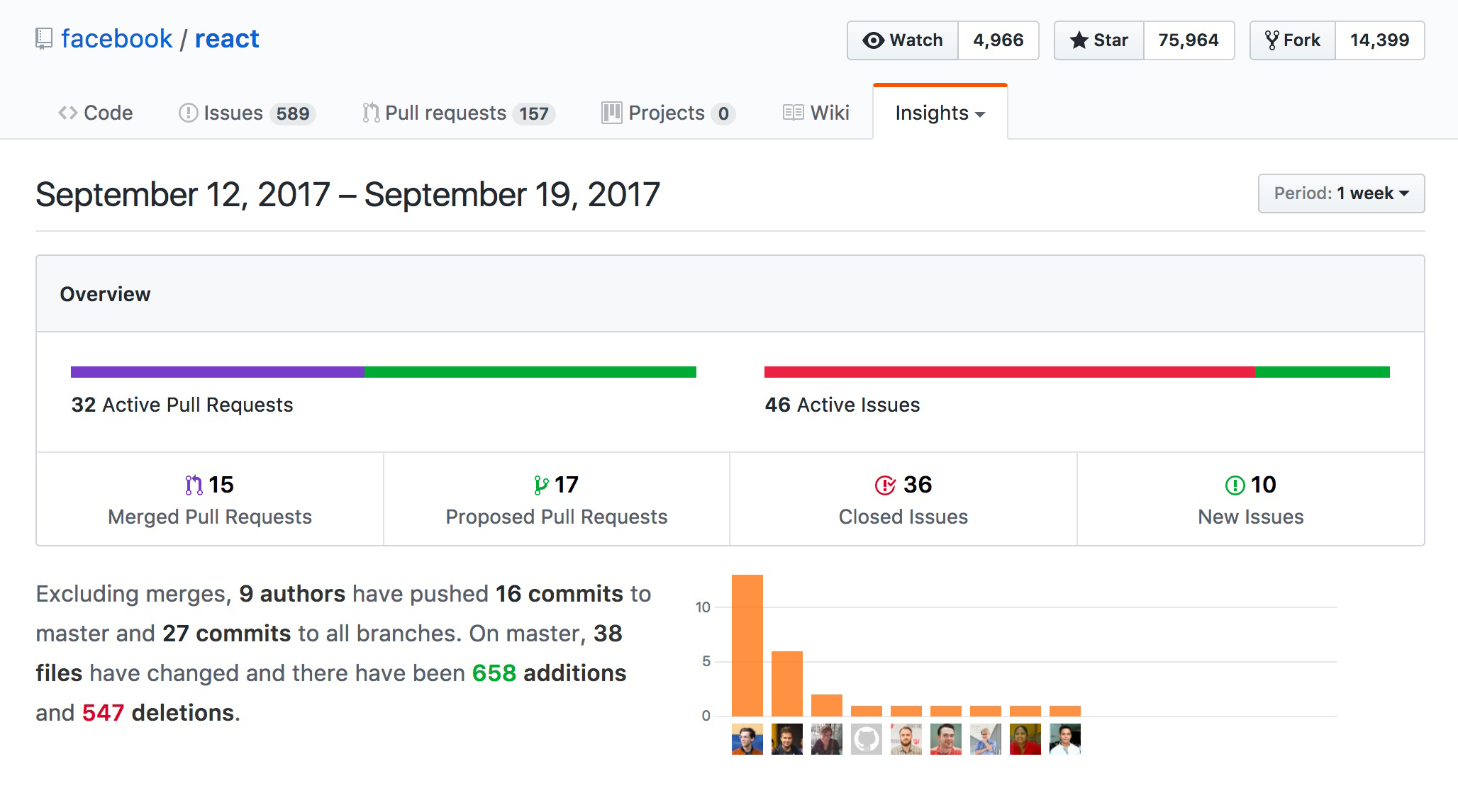Click the new issues green exclamation icon
1458x793 pixels.
tap(1235, 485)
